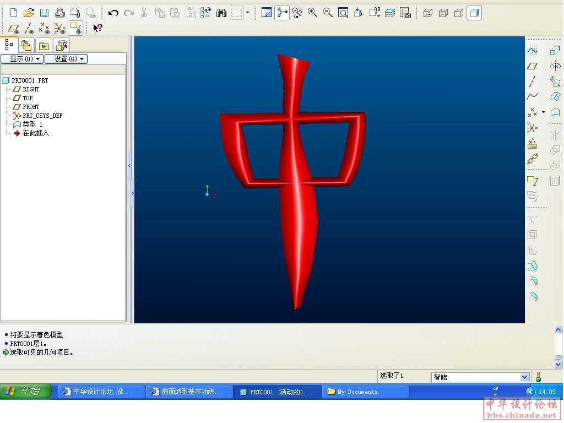Open the 设置 dropdown in model tree
Image resolution: width=564 pixels, height=423 pixels.
pyautogui.click(x=66, y=59)
